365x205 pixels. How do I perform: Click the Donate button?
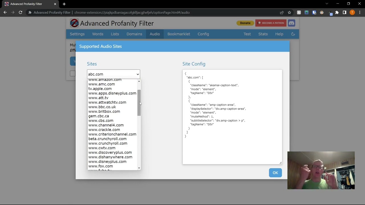coord(245,23)
